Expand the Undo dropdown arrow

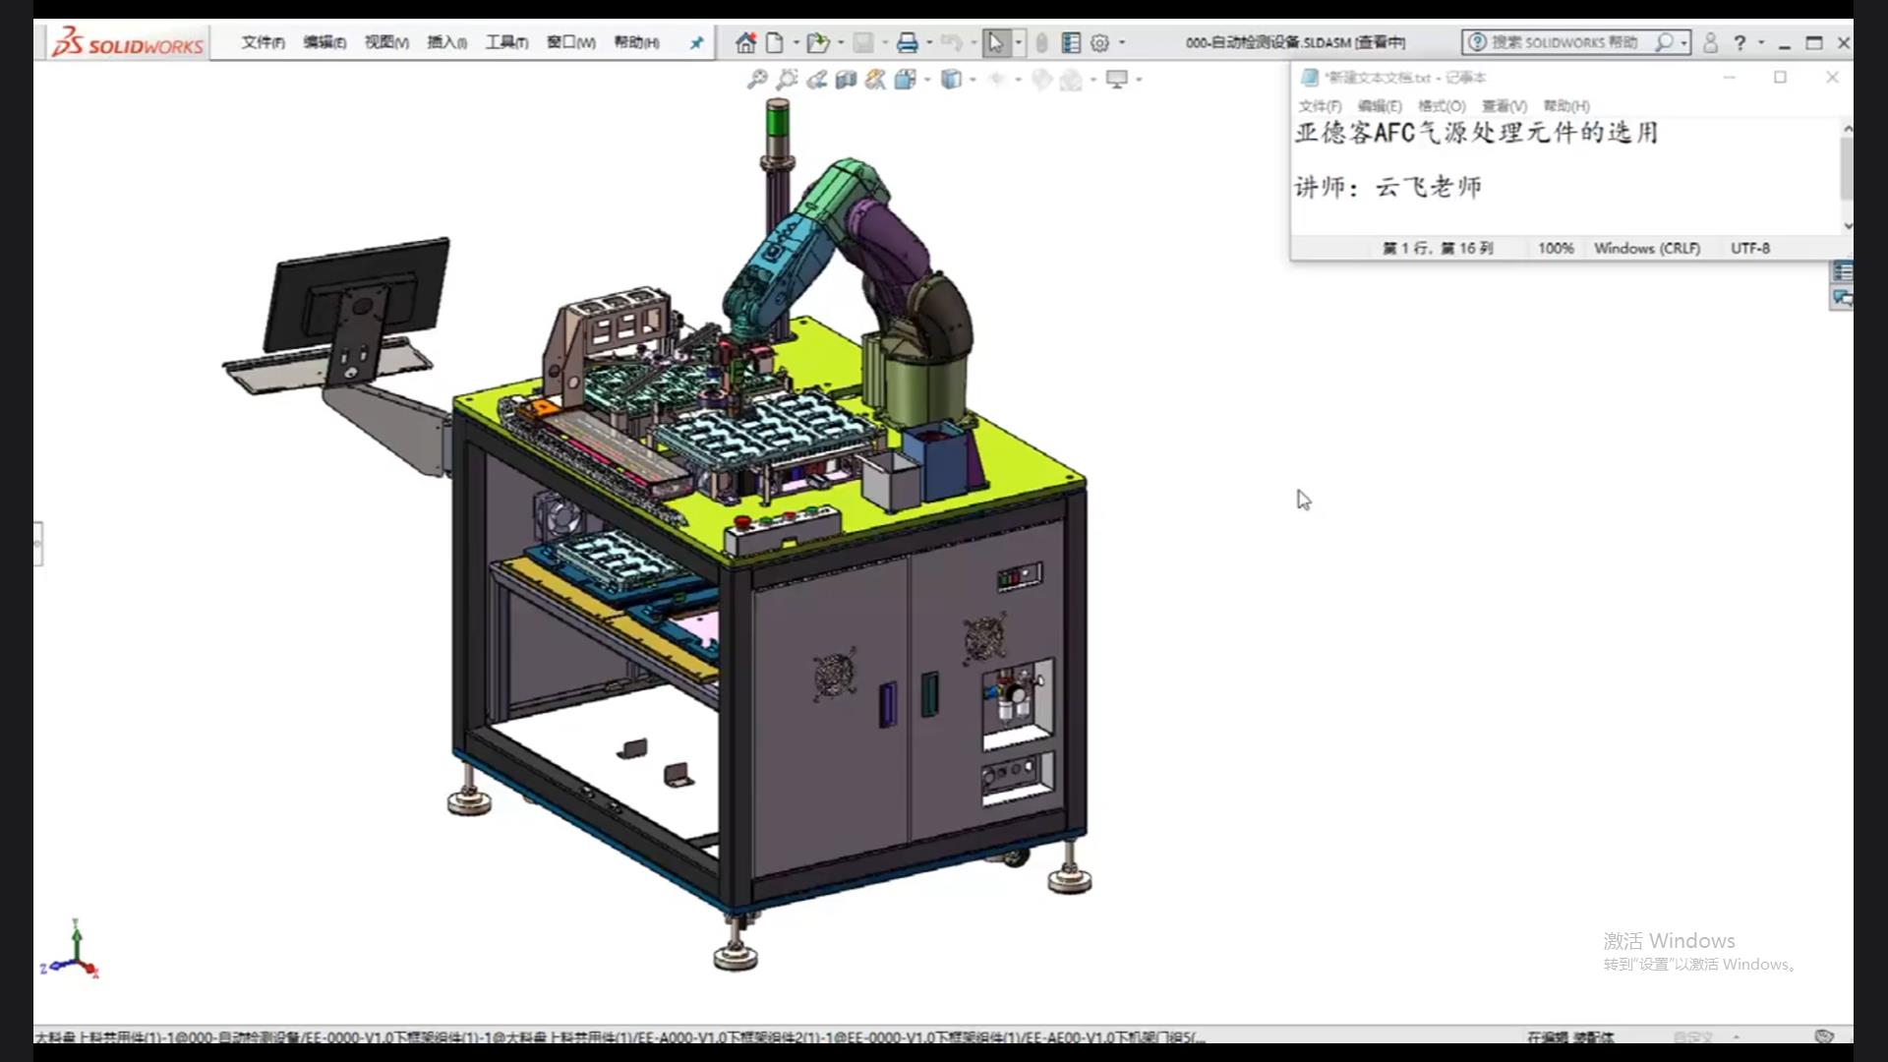(973, 42)
